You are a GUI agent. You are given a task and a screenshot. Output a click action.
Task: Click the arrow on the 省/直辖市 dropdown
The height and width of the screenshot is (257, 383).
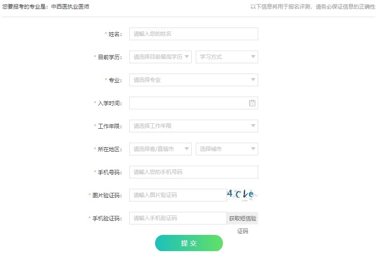click(186, 149)
